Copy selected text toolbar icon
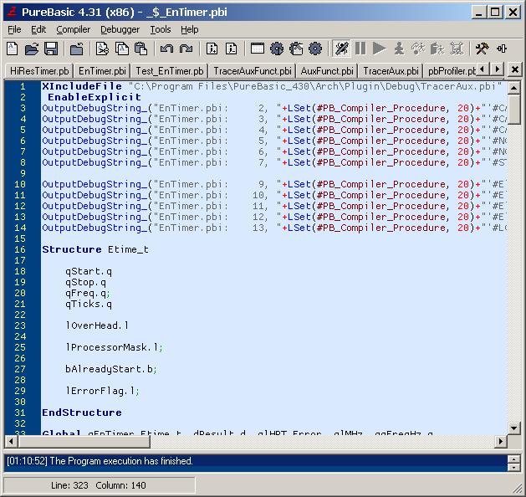 pos(122,49)
